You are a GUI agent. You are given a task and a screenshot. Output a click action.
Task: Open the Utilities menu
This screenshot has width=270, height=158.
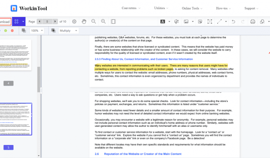click(x=161, y=8)
